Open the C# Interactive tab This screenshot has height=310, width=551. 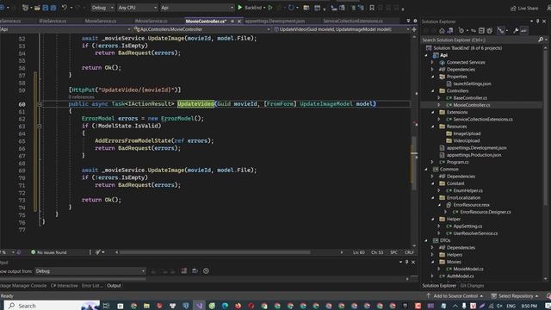pyautogui.click(x=64, y=286)
